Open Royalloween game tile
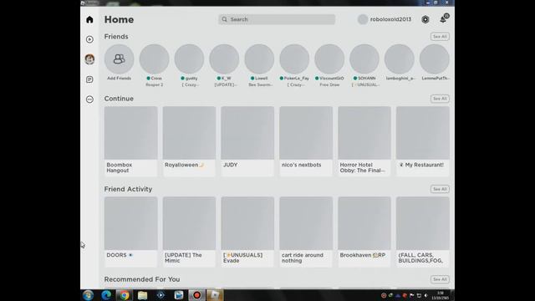This screenshot has height=301, width=535. (x=190, y=141)
